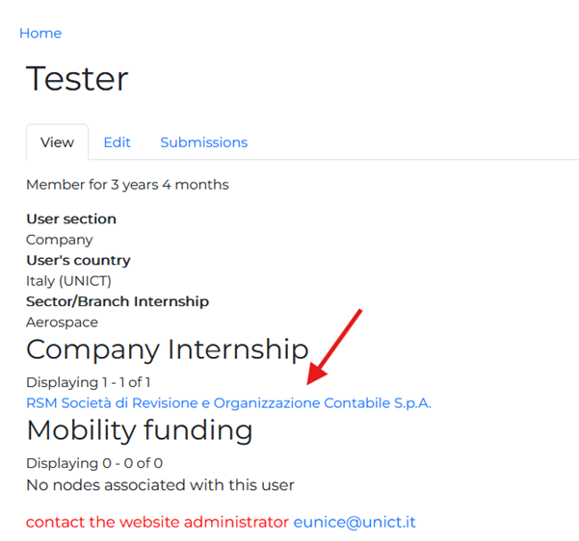Open the Submissions tab
Viewport: 579px width, 541px height.
(x=203, y=142)
